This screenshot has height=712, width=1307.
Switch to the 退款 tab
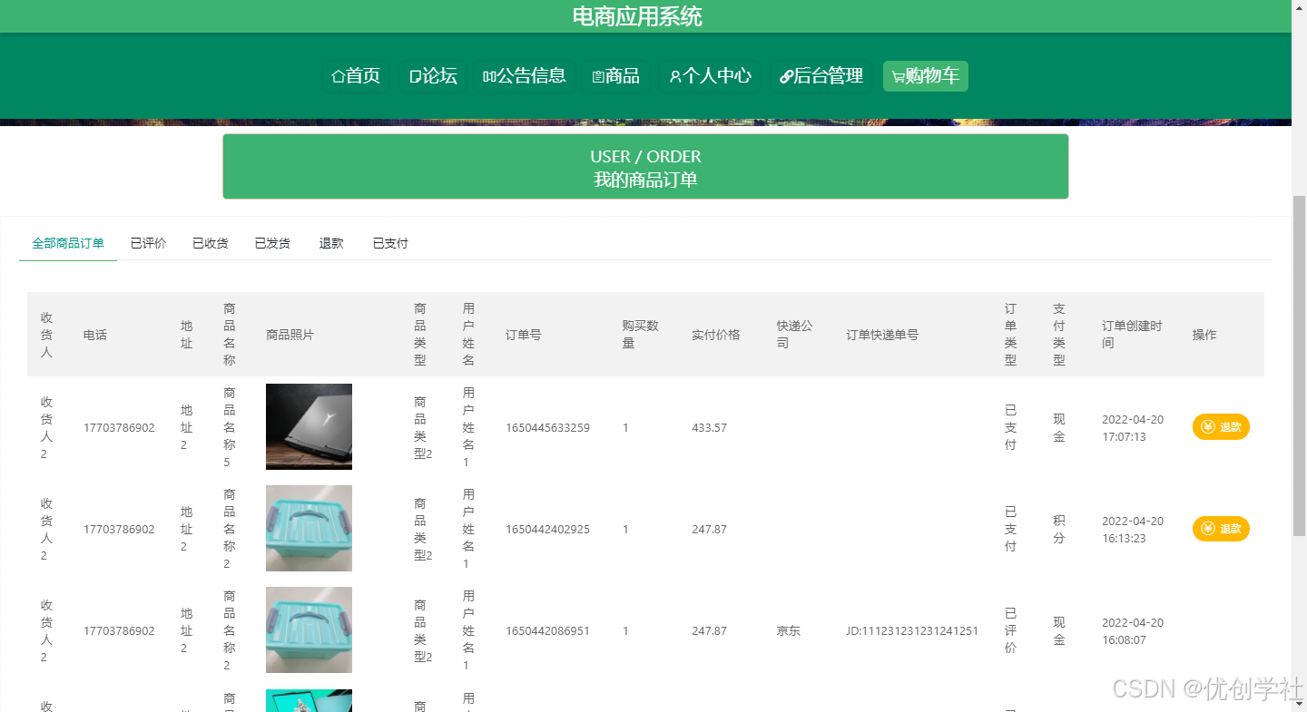[x=331, y=244]
